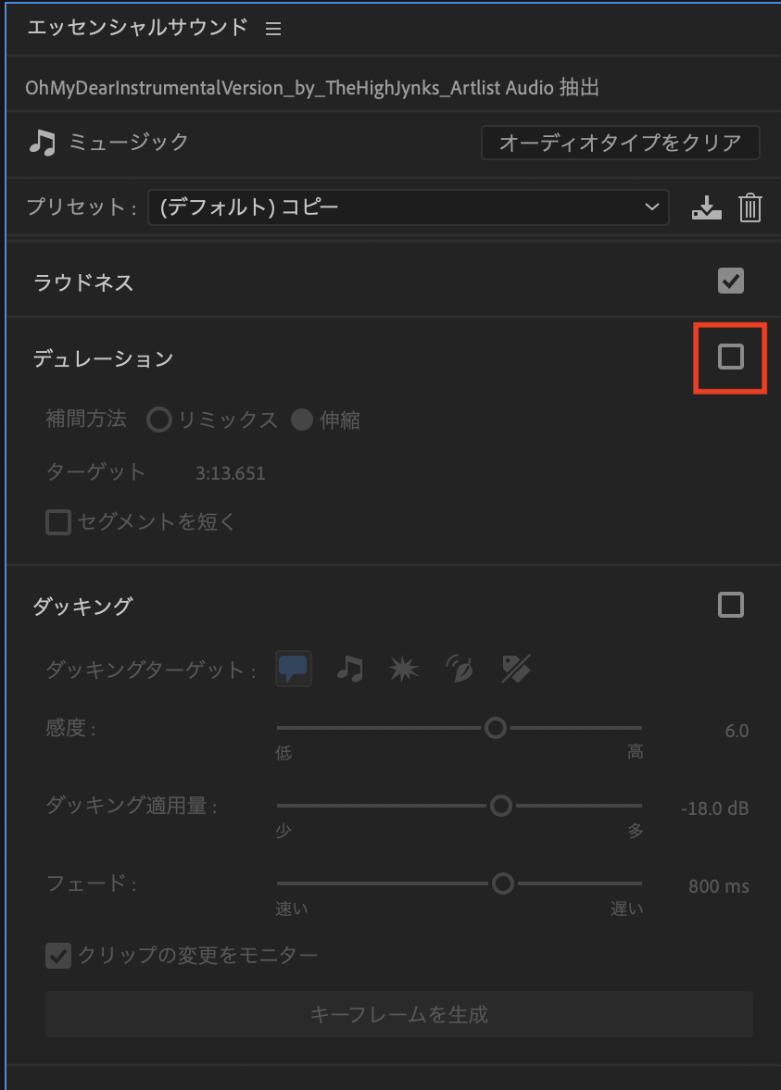Click the 補間方法 label
This screenshot has height=1090, width=781.
[86, 420]
